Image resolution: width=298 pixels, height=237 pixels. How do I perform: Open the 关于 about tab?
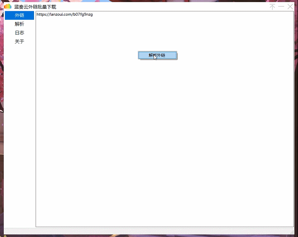click(19, 42)
